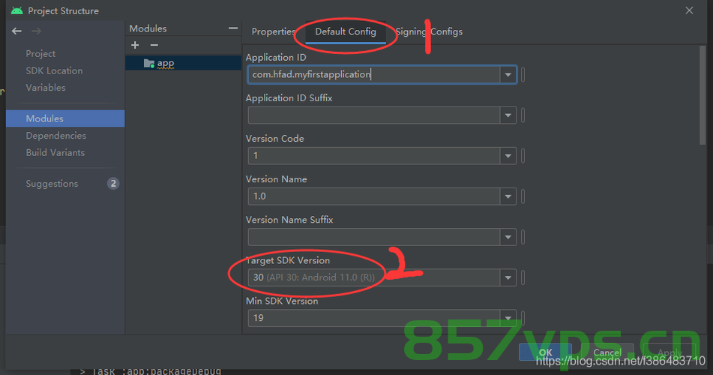Add a new module with plus icon

tap(135, 45)
